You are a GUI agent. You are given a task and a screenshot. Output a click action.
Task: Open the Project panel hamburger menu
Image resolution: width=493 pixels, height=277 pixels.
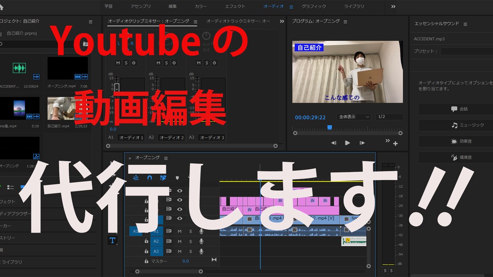tap(91, 22)
